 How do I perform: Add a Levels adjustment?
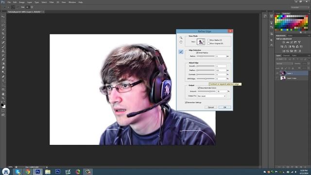(287, 42)
